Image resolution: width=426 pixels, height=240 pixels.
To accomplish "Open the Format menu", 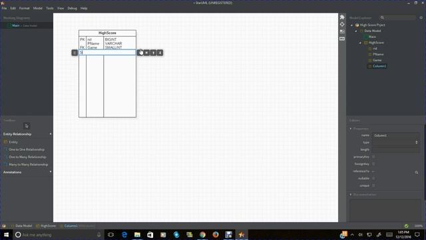I will pyautogui.click(x=24, y=8).
